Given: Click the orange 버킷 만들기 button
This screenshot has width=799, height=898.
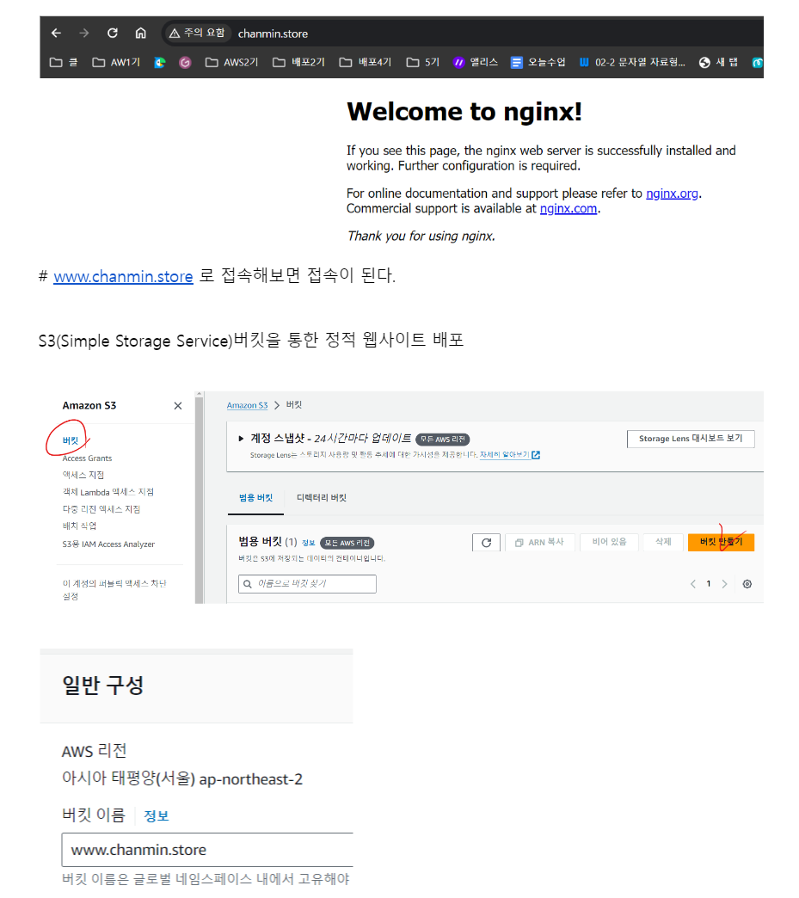Looking at the screenshot, I should coord(721,542).
